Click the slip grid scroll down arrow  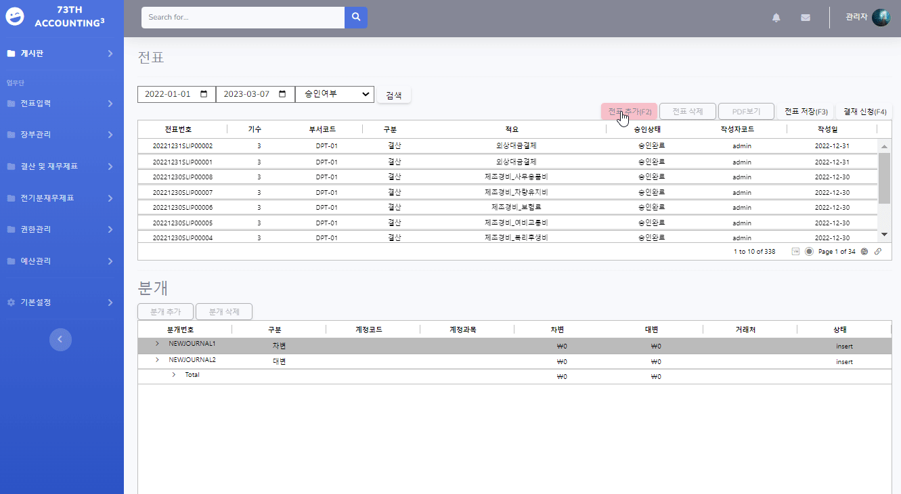pos(884,234)
